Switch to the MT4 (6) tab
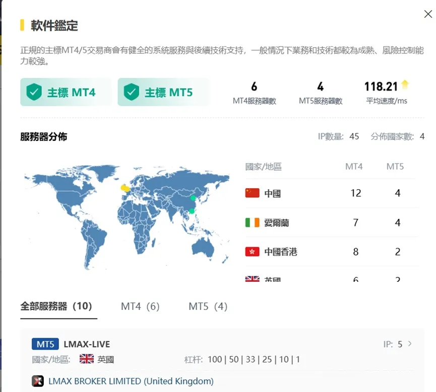The height and width of the screenshot is (392, 436). pyautogui.click(x=140, y=306)
